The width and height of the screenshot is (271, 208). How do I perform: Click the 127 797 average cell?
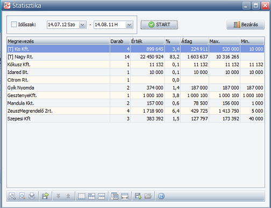point(195,118)
